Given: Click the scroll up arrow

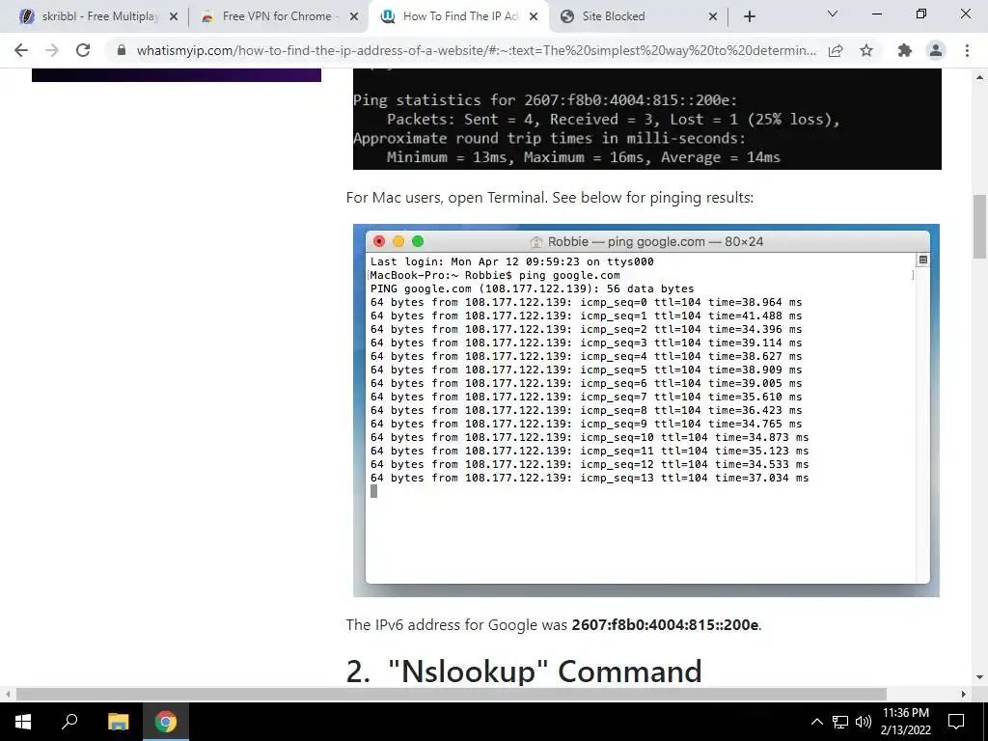Looking at the screenshot, I should point(979,77).
